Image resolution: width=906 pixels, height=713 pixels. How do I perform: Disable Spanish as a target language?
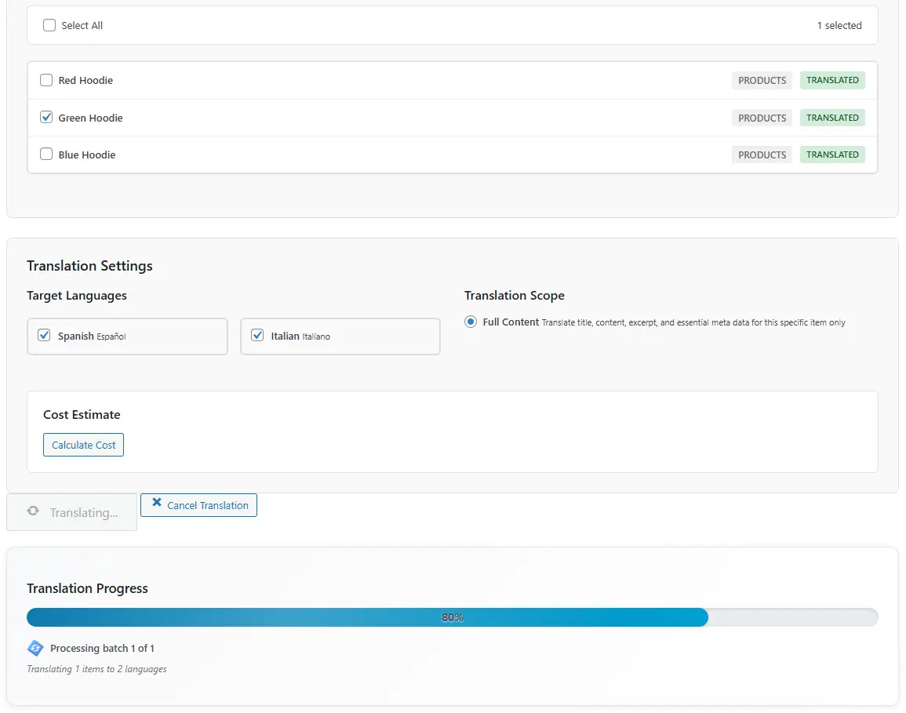coord(45,336)
